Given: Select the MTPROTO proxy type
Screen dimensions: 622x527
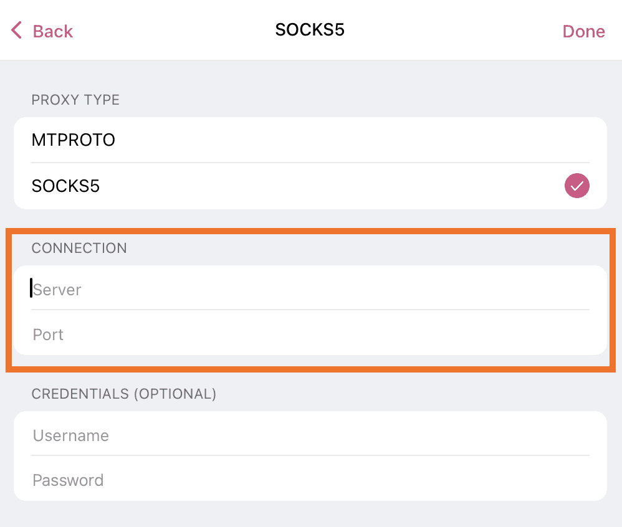Looking at the screenshot, I should [74, 140].
